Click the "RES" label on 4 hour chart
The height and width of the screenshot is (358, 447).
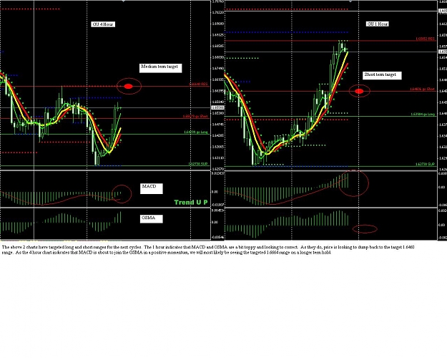pos(198,84)
